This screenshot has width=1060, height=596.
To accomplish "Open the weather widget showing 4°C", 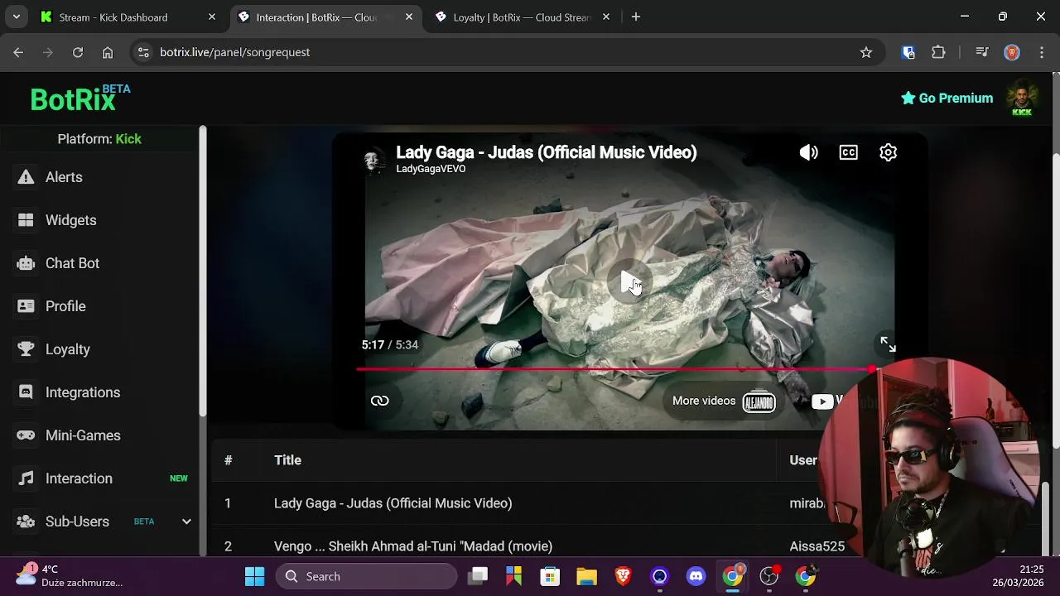I will [70, 575].
